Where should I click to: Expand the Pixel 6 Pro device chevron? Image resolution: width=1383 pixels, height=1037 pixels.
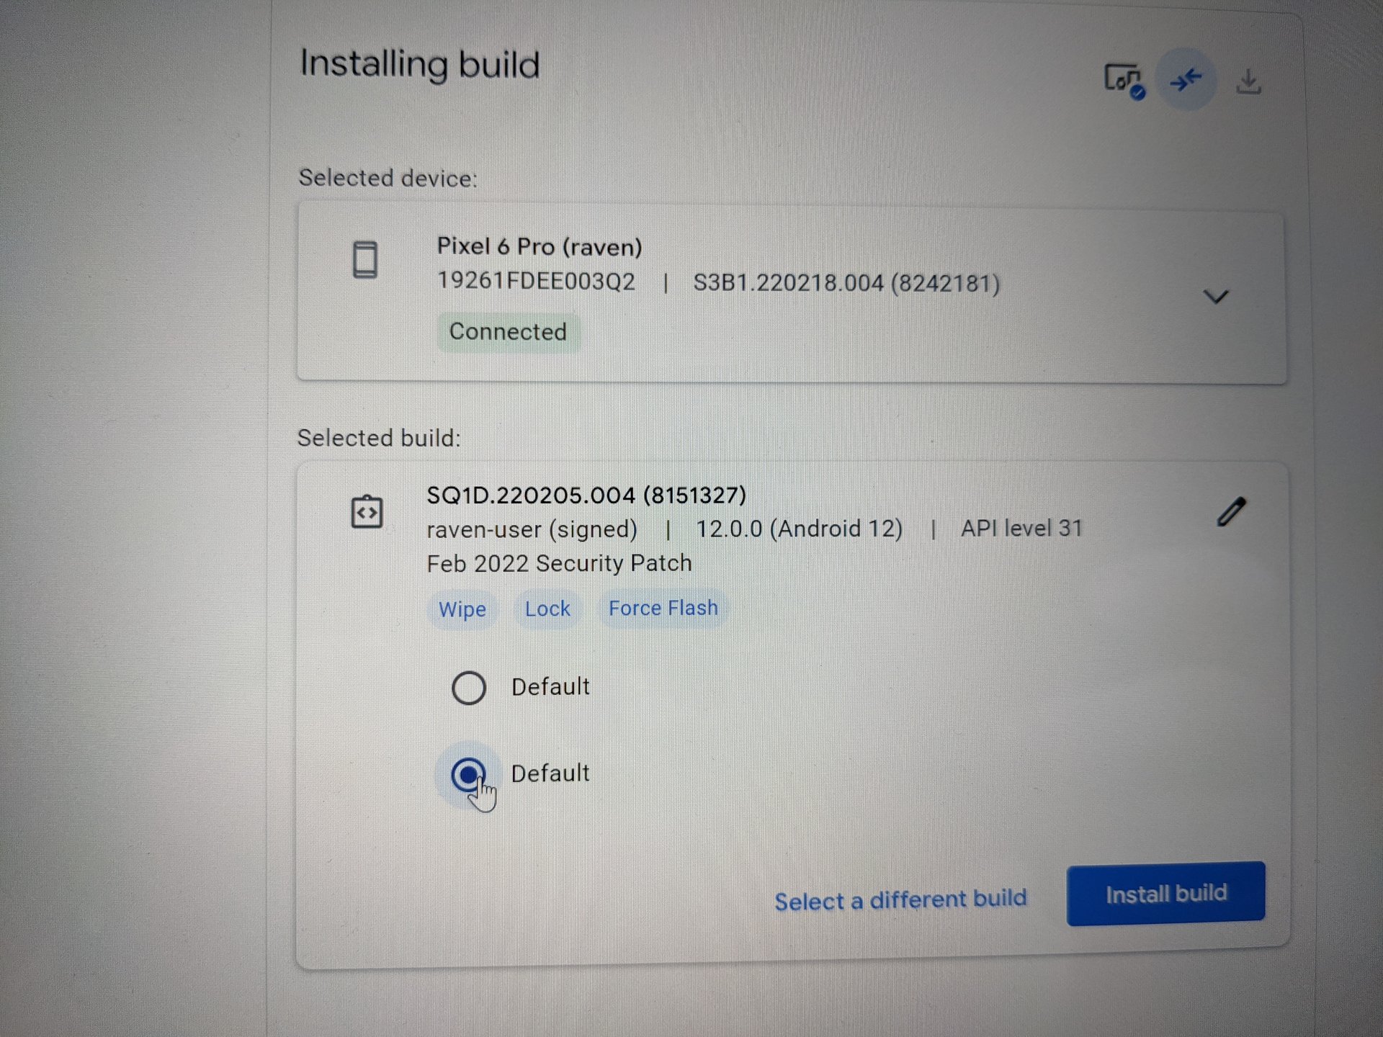[1216, 297]
